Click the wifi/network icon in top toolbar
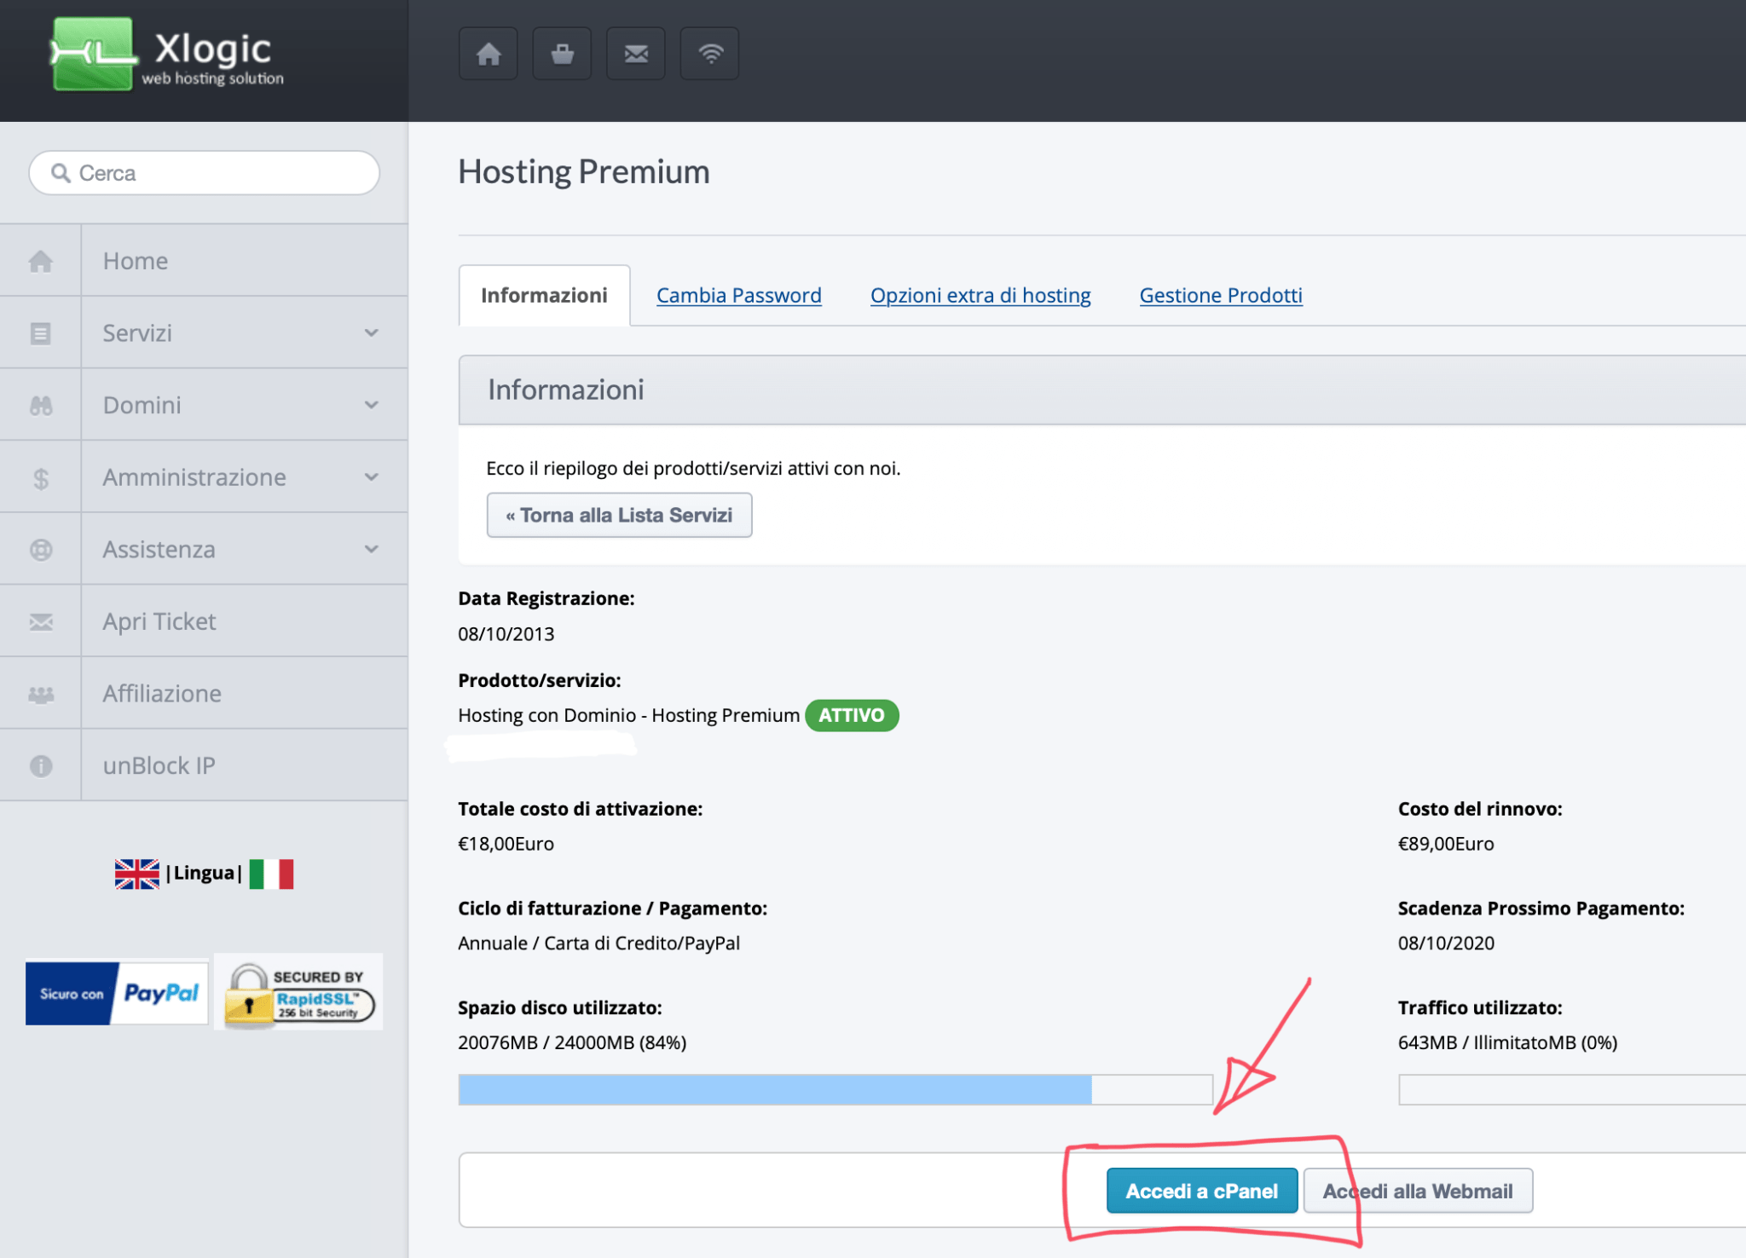 [x=708, y=53]
